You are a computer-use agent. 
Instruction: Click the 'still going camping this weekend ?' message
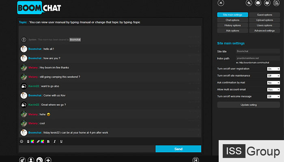60,77
